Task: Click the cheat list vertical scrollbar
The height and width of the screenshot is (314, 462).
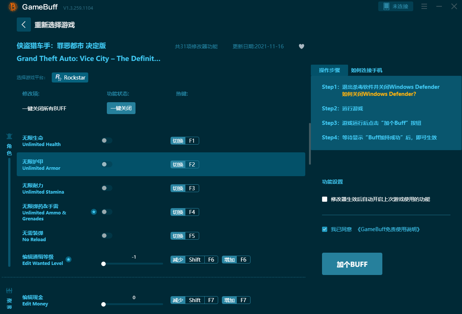Action: [x=310, y=144]
